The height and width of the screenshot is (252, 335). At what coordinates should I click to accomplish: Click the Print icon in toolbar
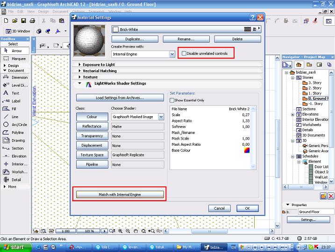(32, 21)
